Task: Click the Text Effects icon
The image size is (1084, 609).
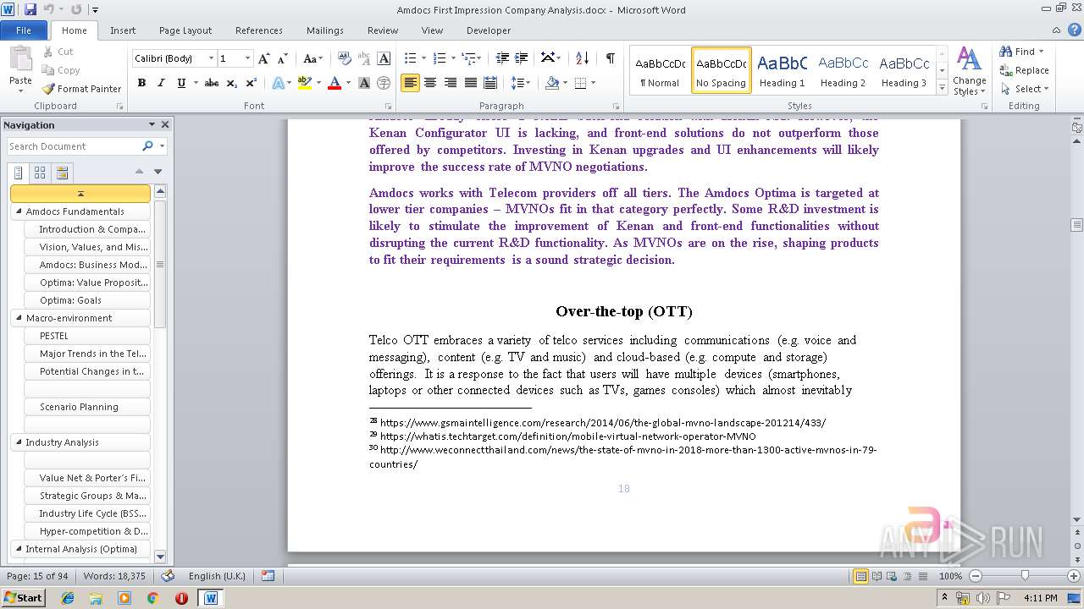Action: pyautogui.click(x=278, y=83)
